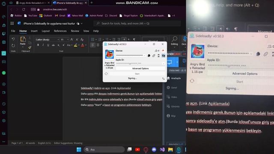Open Video in the Bandicam sidebar
This screenshot has width=274, height=154.
172,97
